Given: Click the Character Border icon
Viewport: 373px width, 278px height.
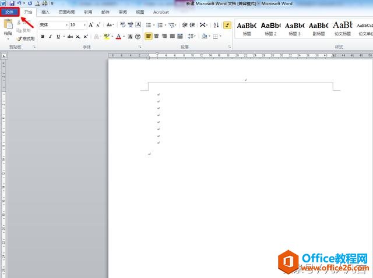Looking at the screenshot, I should pyautogui.click(x=138, y=24).
